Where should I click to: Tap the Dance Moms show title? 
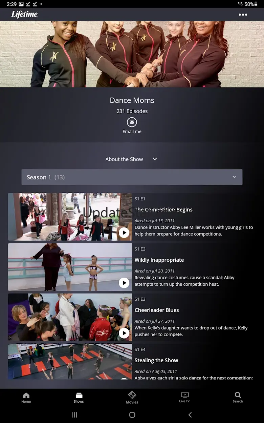point(132,100)
